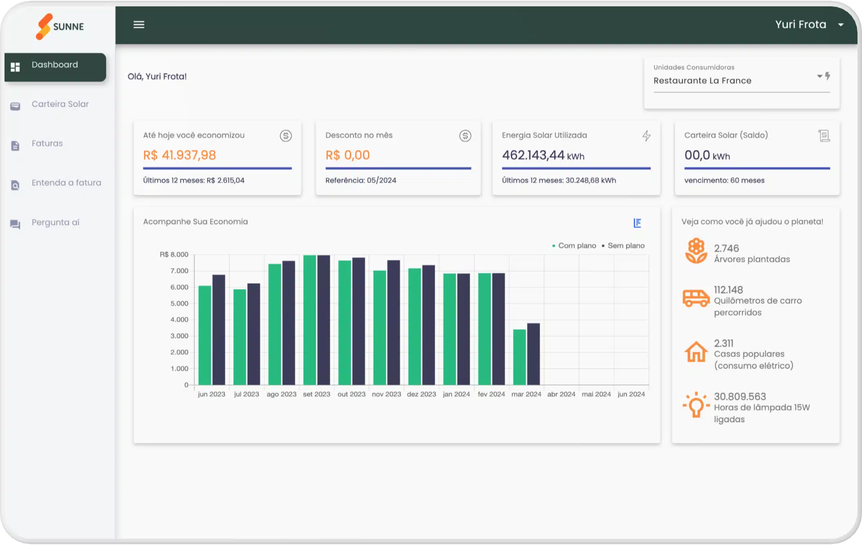Click the R$ 0,00 discount value
The image size is (862, 545).
(x=348, y=155)
